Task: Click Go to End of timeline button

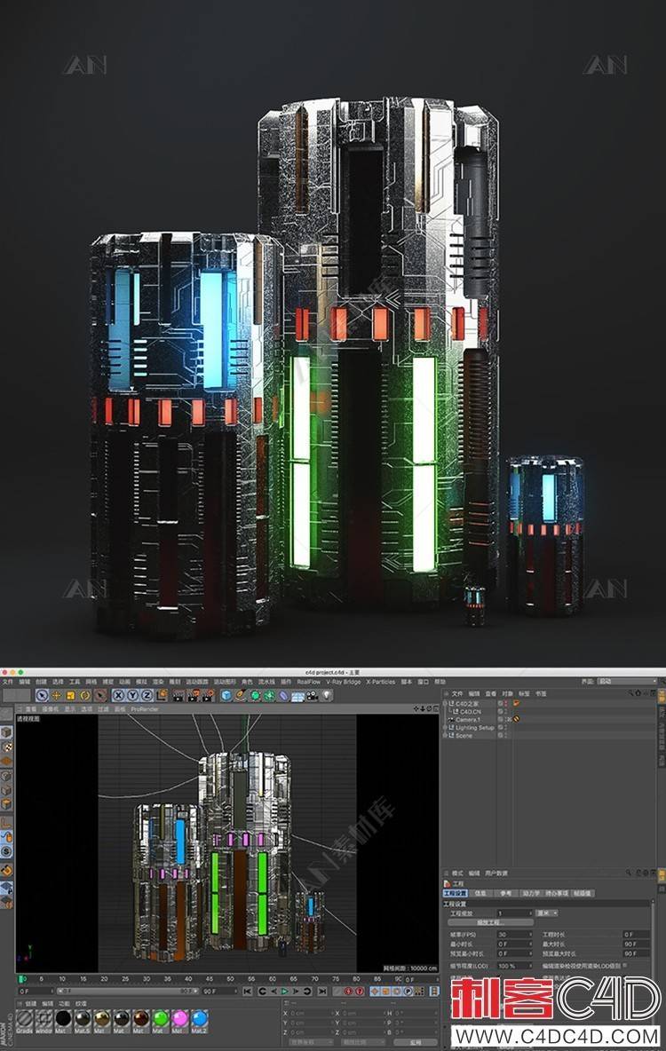Action: tap(322, 992)
